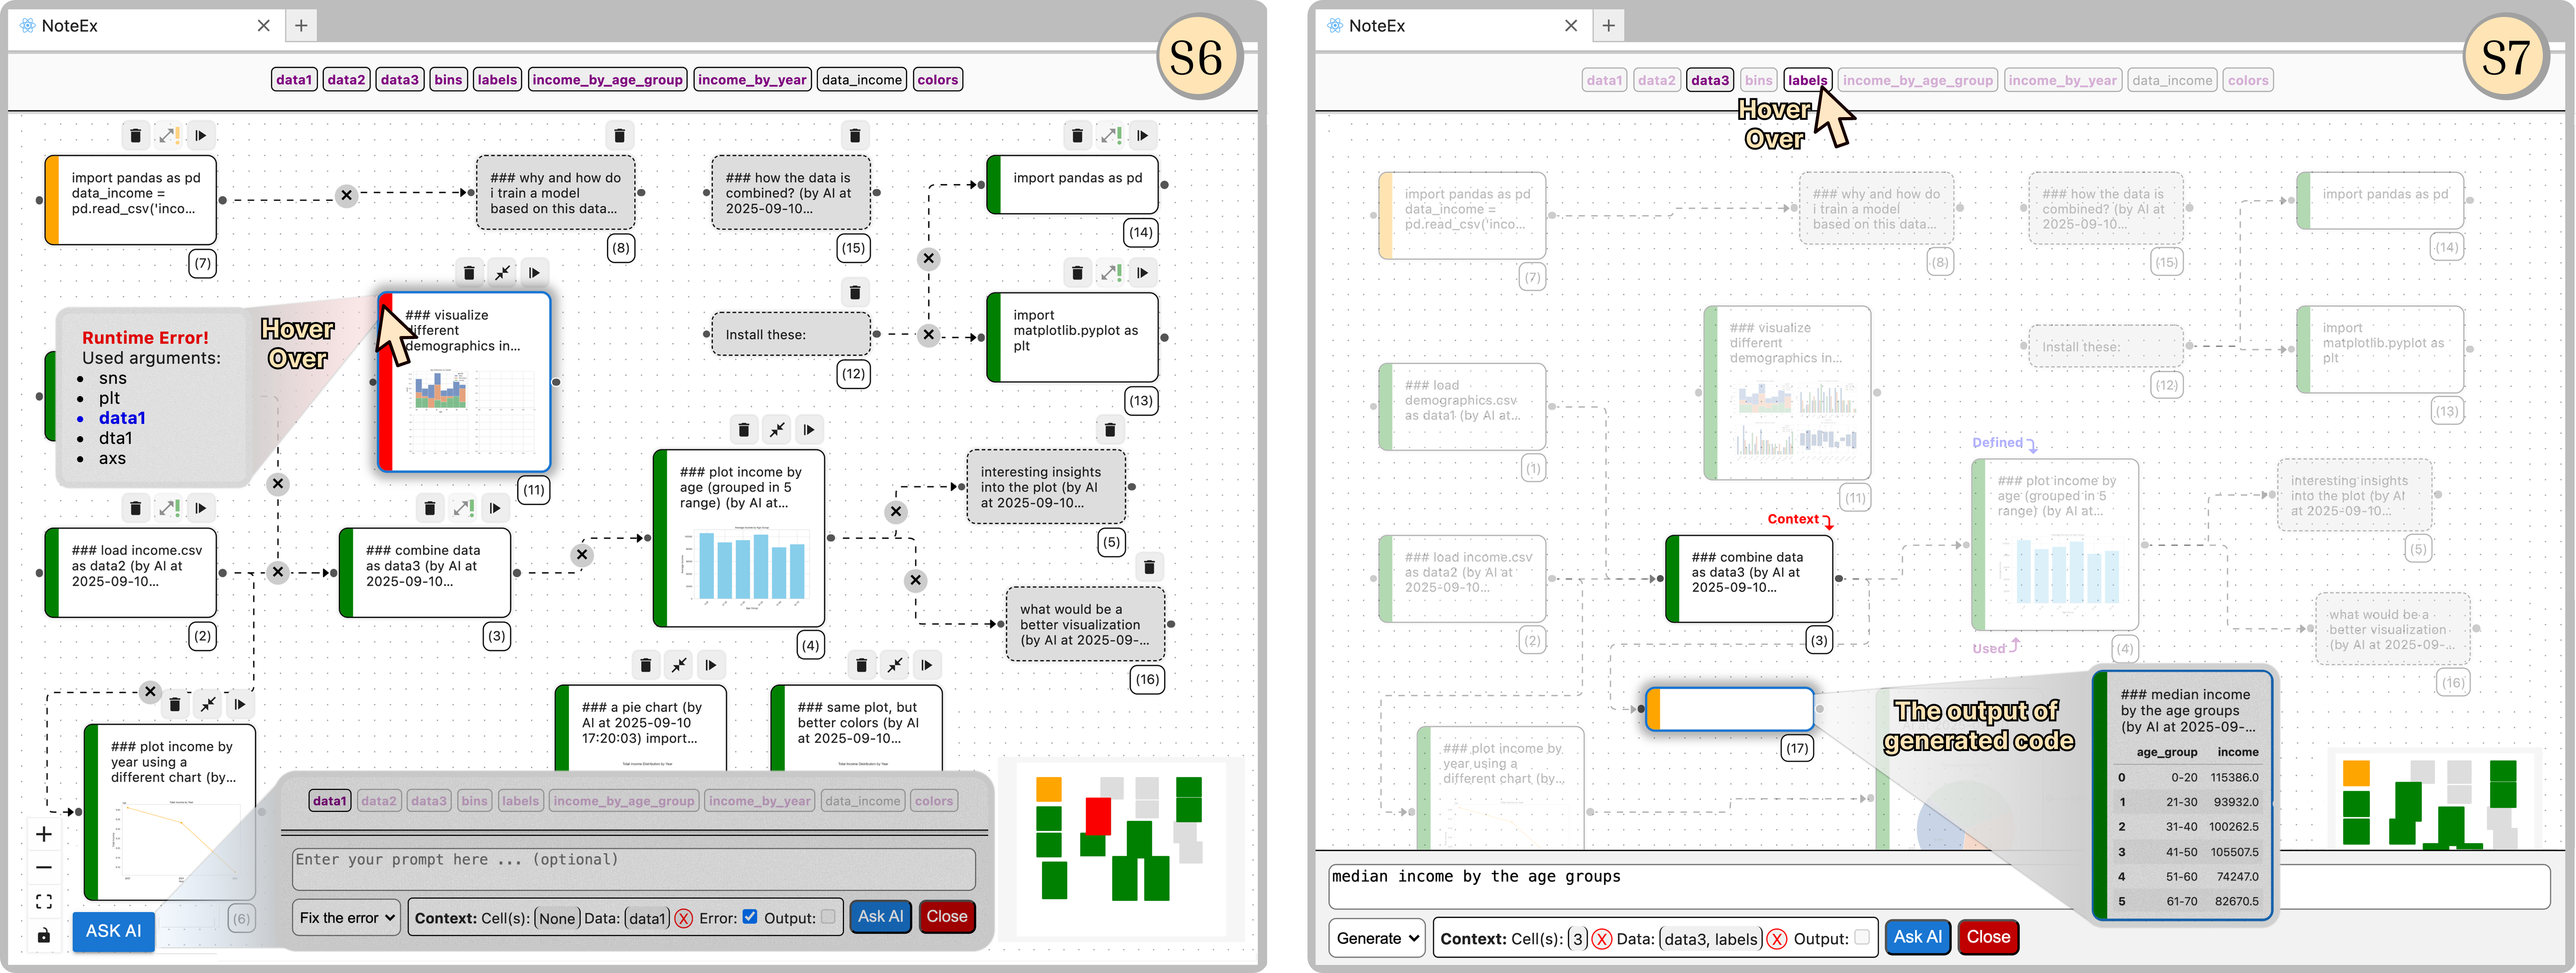Zoom in with the plus control
Screen dimensions: 2576x973
[44, 834]
